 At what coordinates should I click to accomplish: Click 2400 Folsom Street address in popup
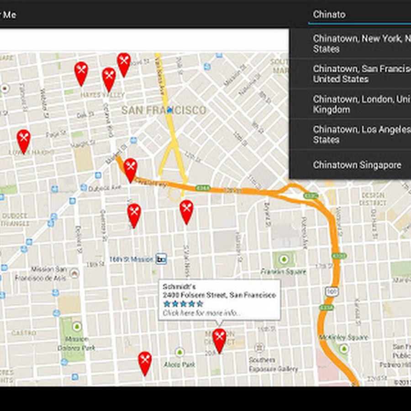coord(219,295)
